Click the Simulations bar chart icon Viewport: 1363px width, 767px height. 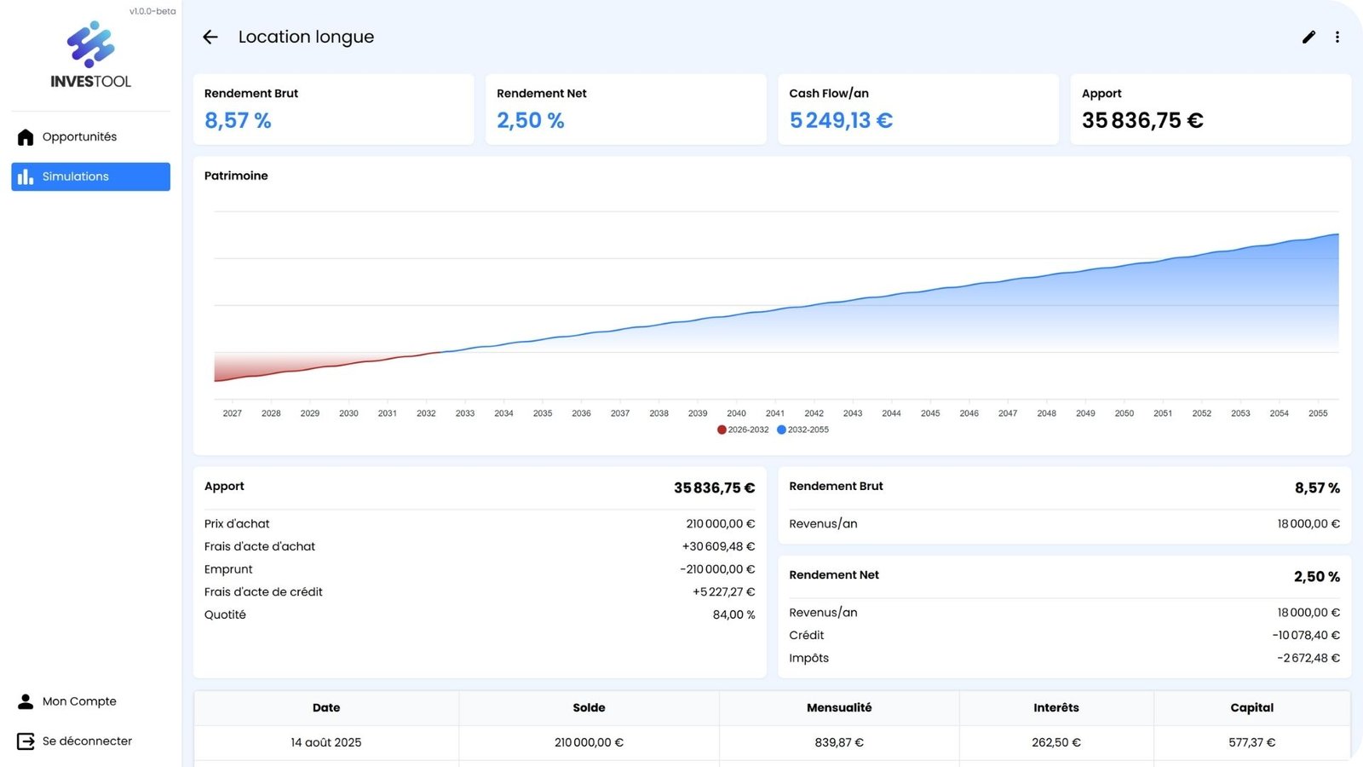(x=26, y=176)
